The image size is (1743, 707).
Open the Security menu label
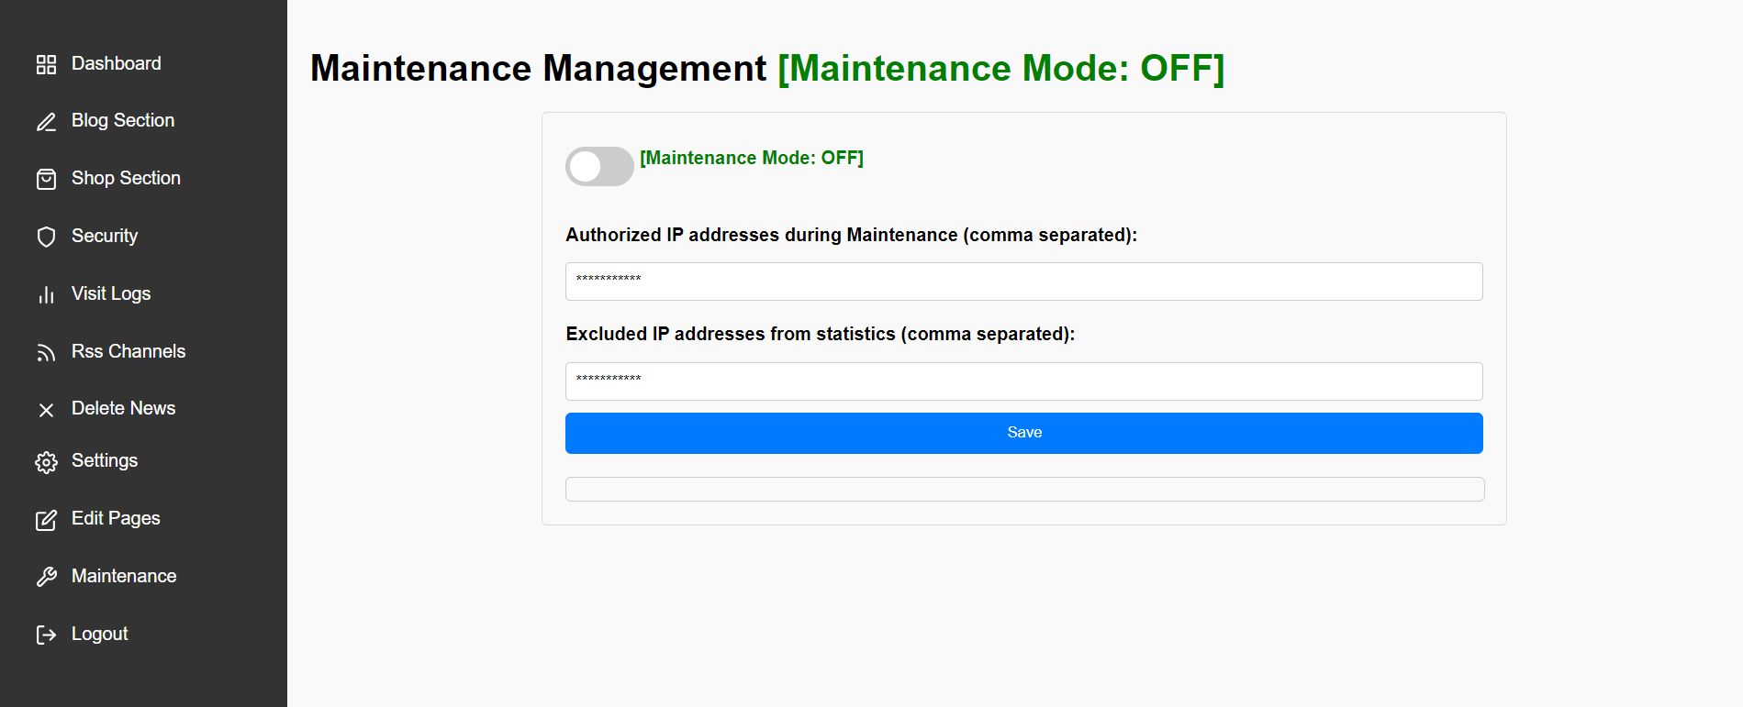105,236
